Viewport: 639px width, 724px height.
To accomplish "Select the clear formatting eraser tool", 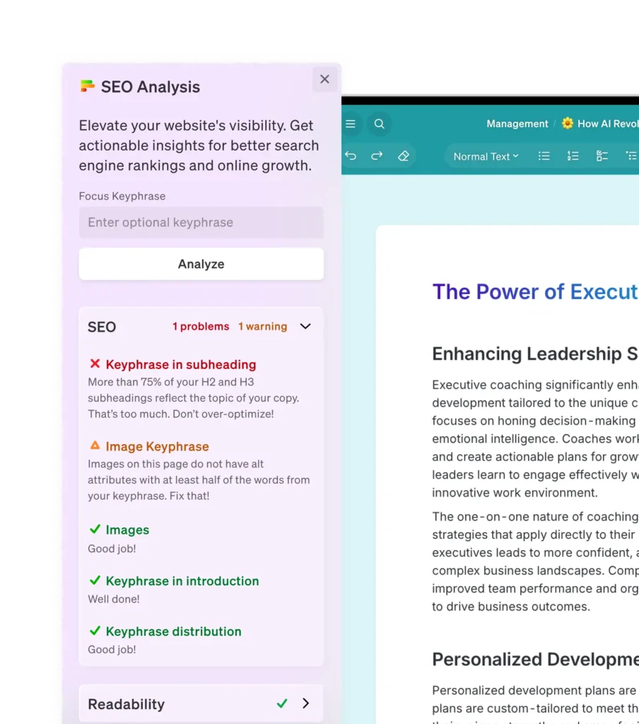I will coord(404,156).
